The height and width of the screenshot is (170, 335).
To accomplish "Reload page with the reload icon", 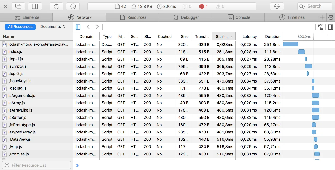I will tap(56, 6).
